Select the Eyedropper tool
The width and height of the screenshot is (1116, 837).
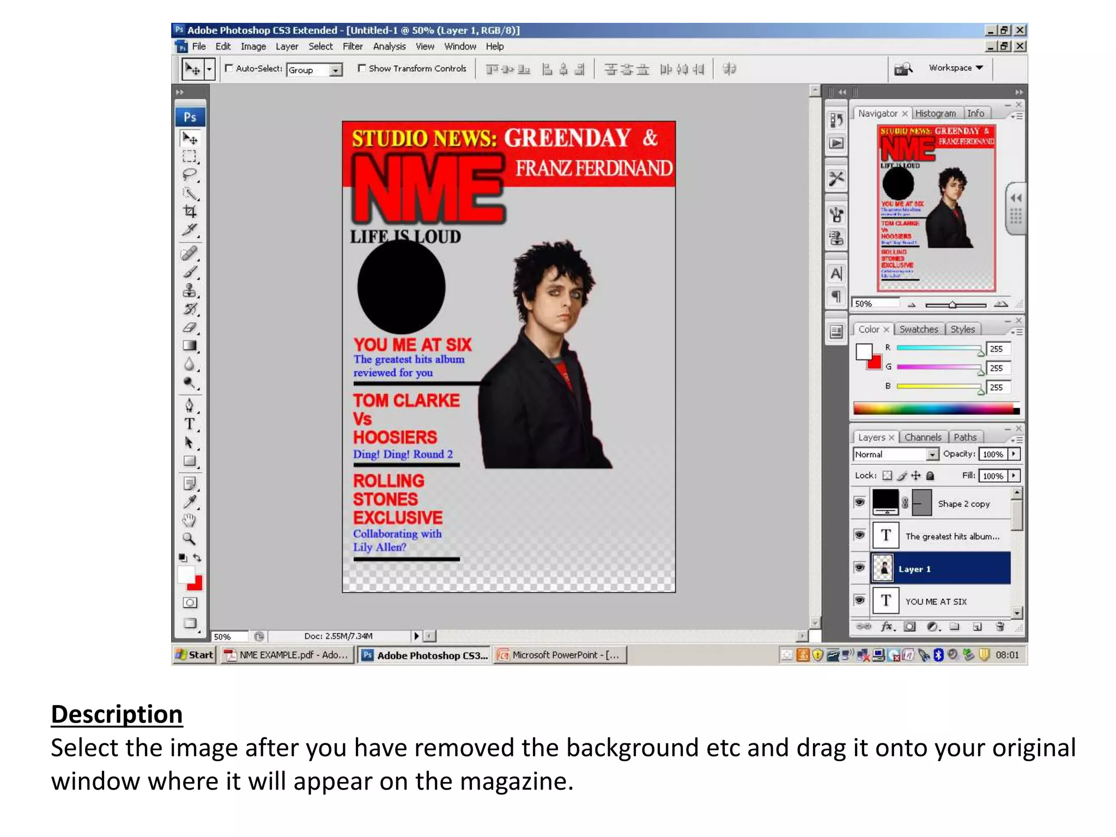190,502
